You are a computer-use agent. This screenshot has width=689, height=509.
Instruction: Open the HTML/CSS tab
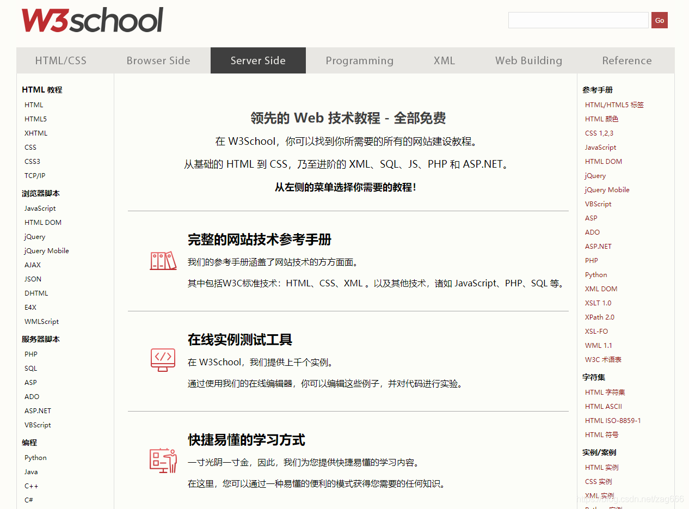(61, 60)
